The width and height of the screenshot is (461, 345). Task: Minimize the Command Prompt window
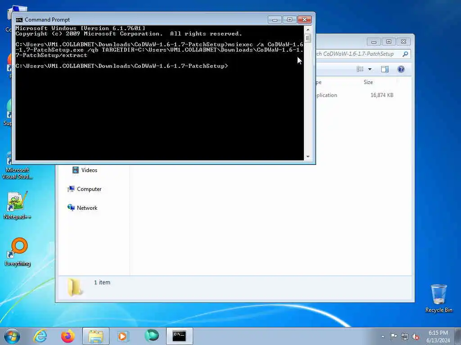click(275, 20)
